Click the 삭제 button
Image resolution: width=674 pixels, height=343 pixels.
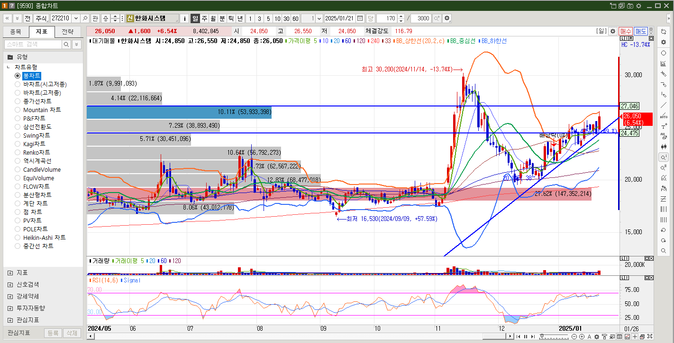[x=71, y=333]
